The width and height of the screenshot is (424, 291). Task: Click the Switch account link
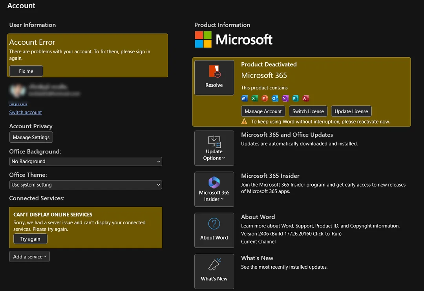pyautogui.click(x=26, y=113)
